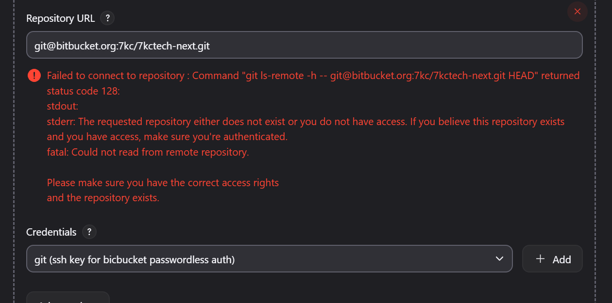Click the "and the repository exists." line

pos(103,198)
